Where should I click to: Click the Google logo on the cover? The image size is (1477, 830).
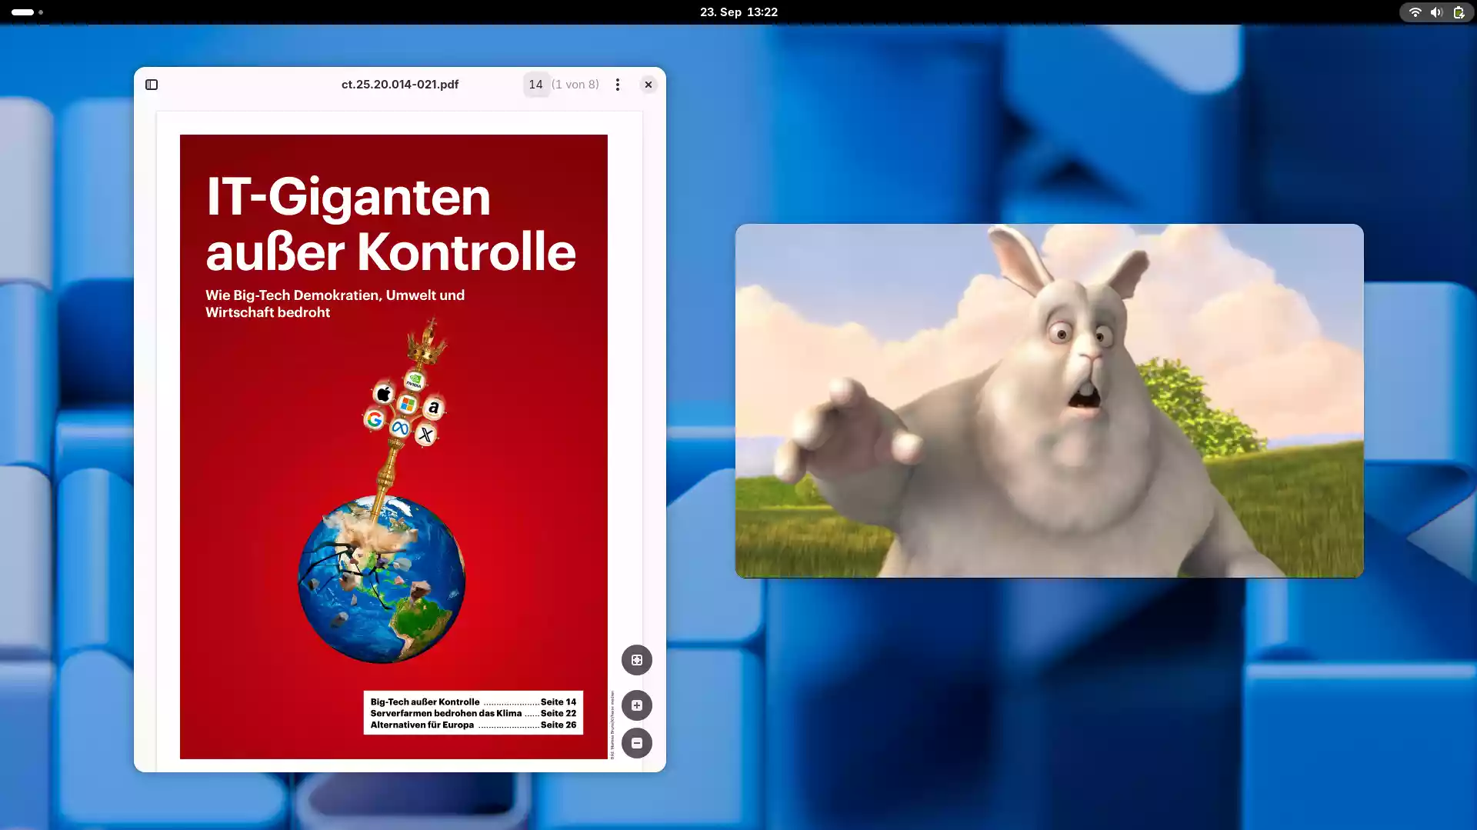coord(375,419)
